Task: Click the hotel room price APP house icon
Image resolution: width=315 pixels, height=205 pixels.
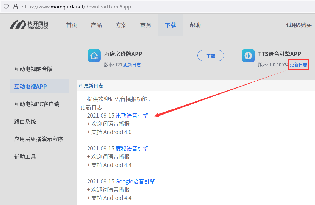Action: pyautogui.click(x=94, y=56)
